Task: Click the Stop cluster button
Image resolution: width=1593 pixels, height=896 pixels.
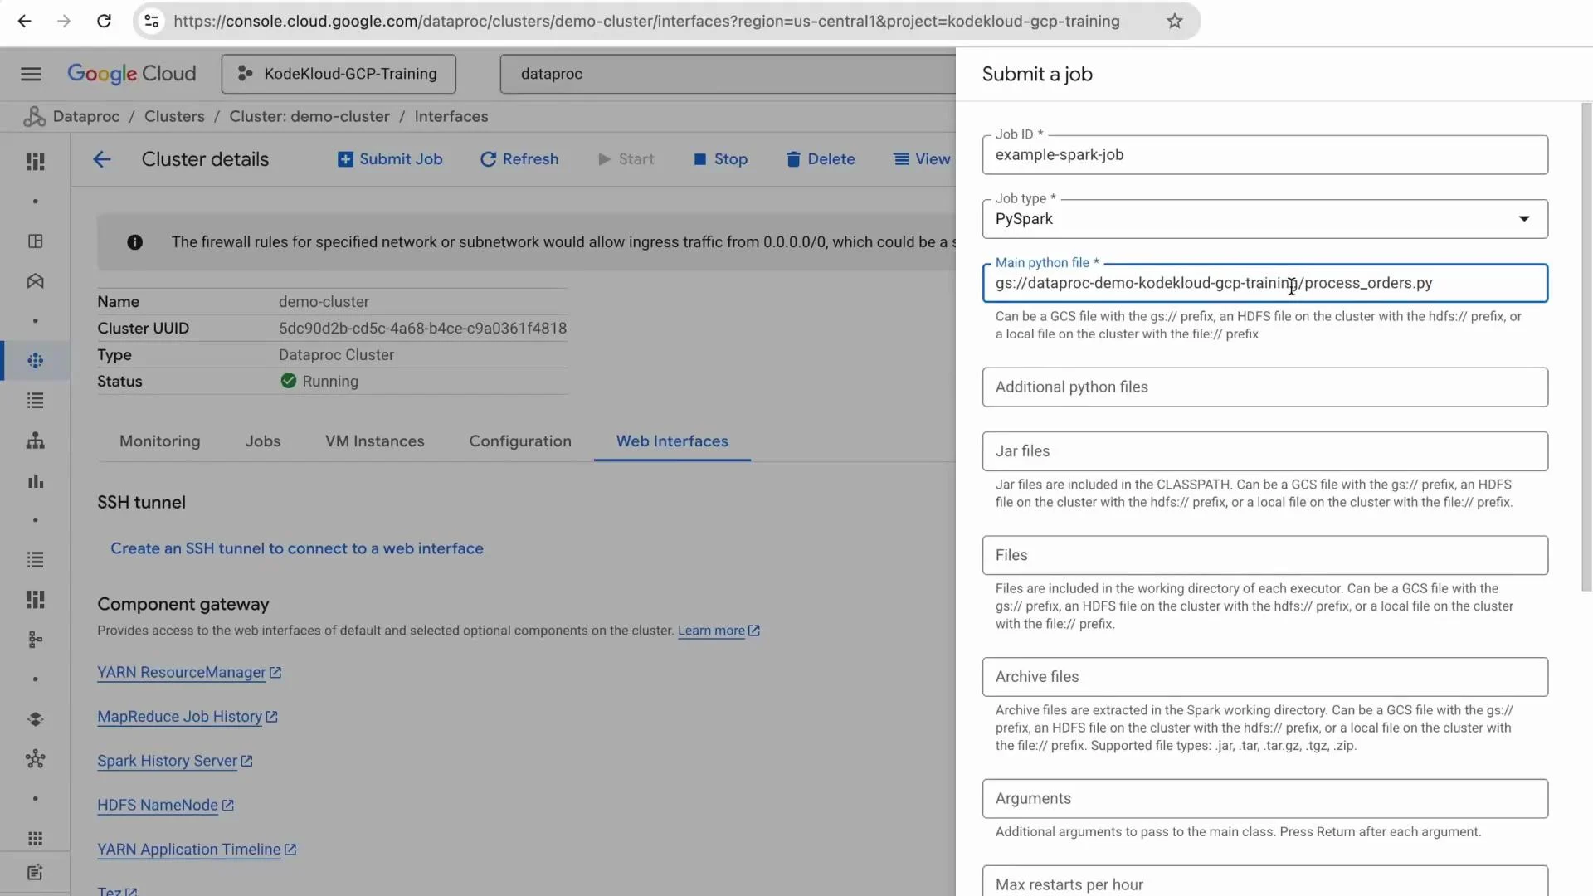Action: [x=721, y=159]
